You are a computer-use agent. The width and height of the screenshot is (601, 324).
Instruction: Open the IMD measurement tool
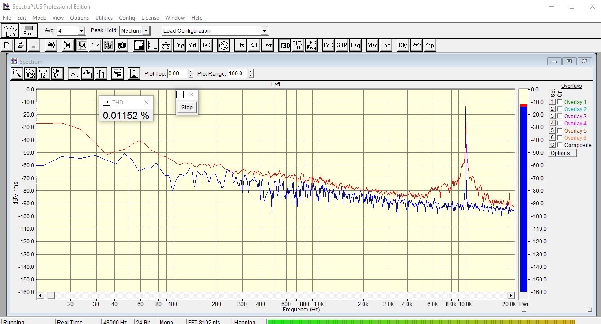(329, 45)
